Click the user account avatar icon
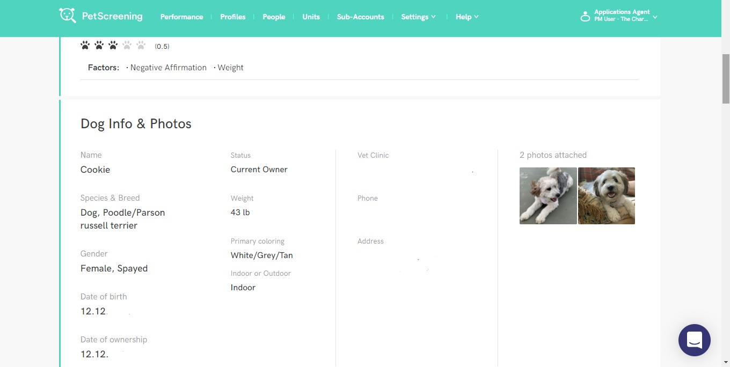Viewport: 730px width, 367px height. point(585,16)
